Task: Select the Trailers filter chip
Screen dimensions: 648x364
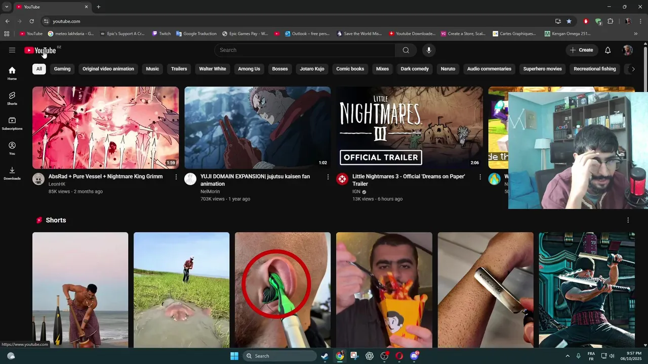Action: click(179, 69)
